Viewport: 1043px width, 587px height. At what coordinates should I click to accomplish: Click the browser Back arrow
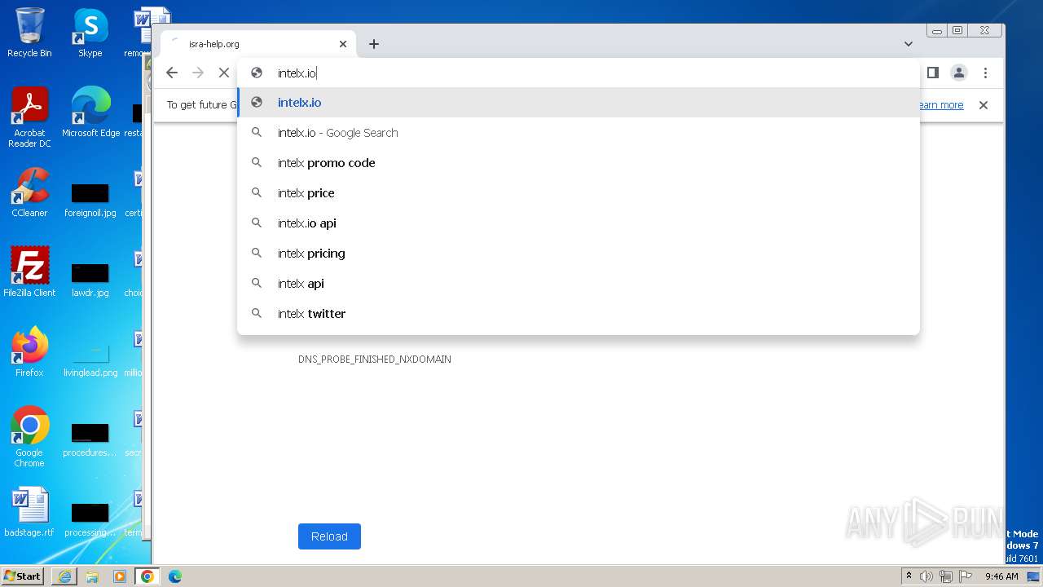tap(172, 73)
